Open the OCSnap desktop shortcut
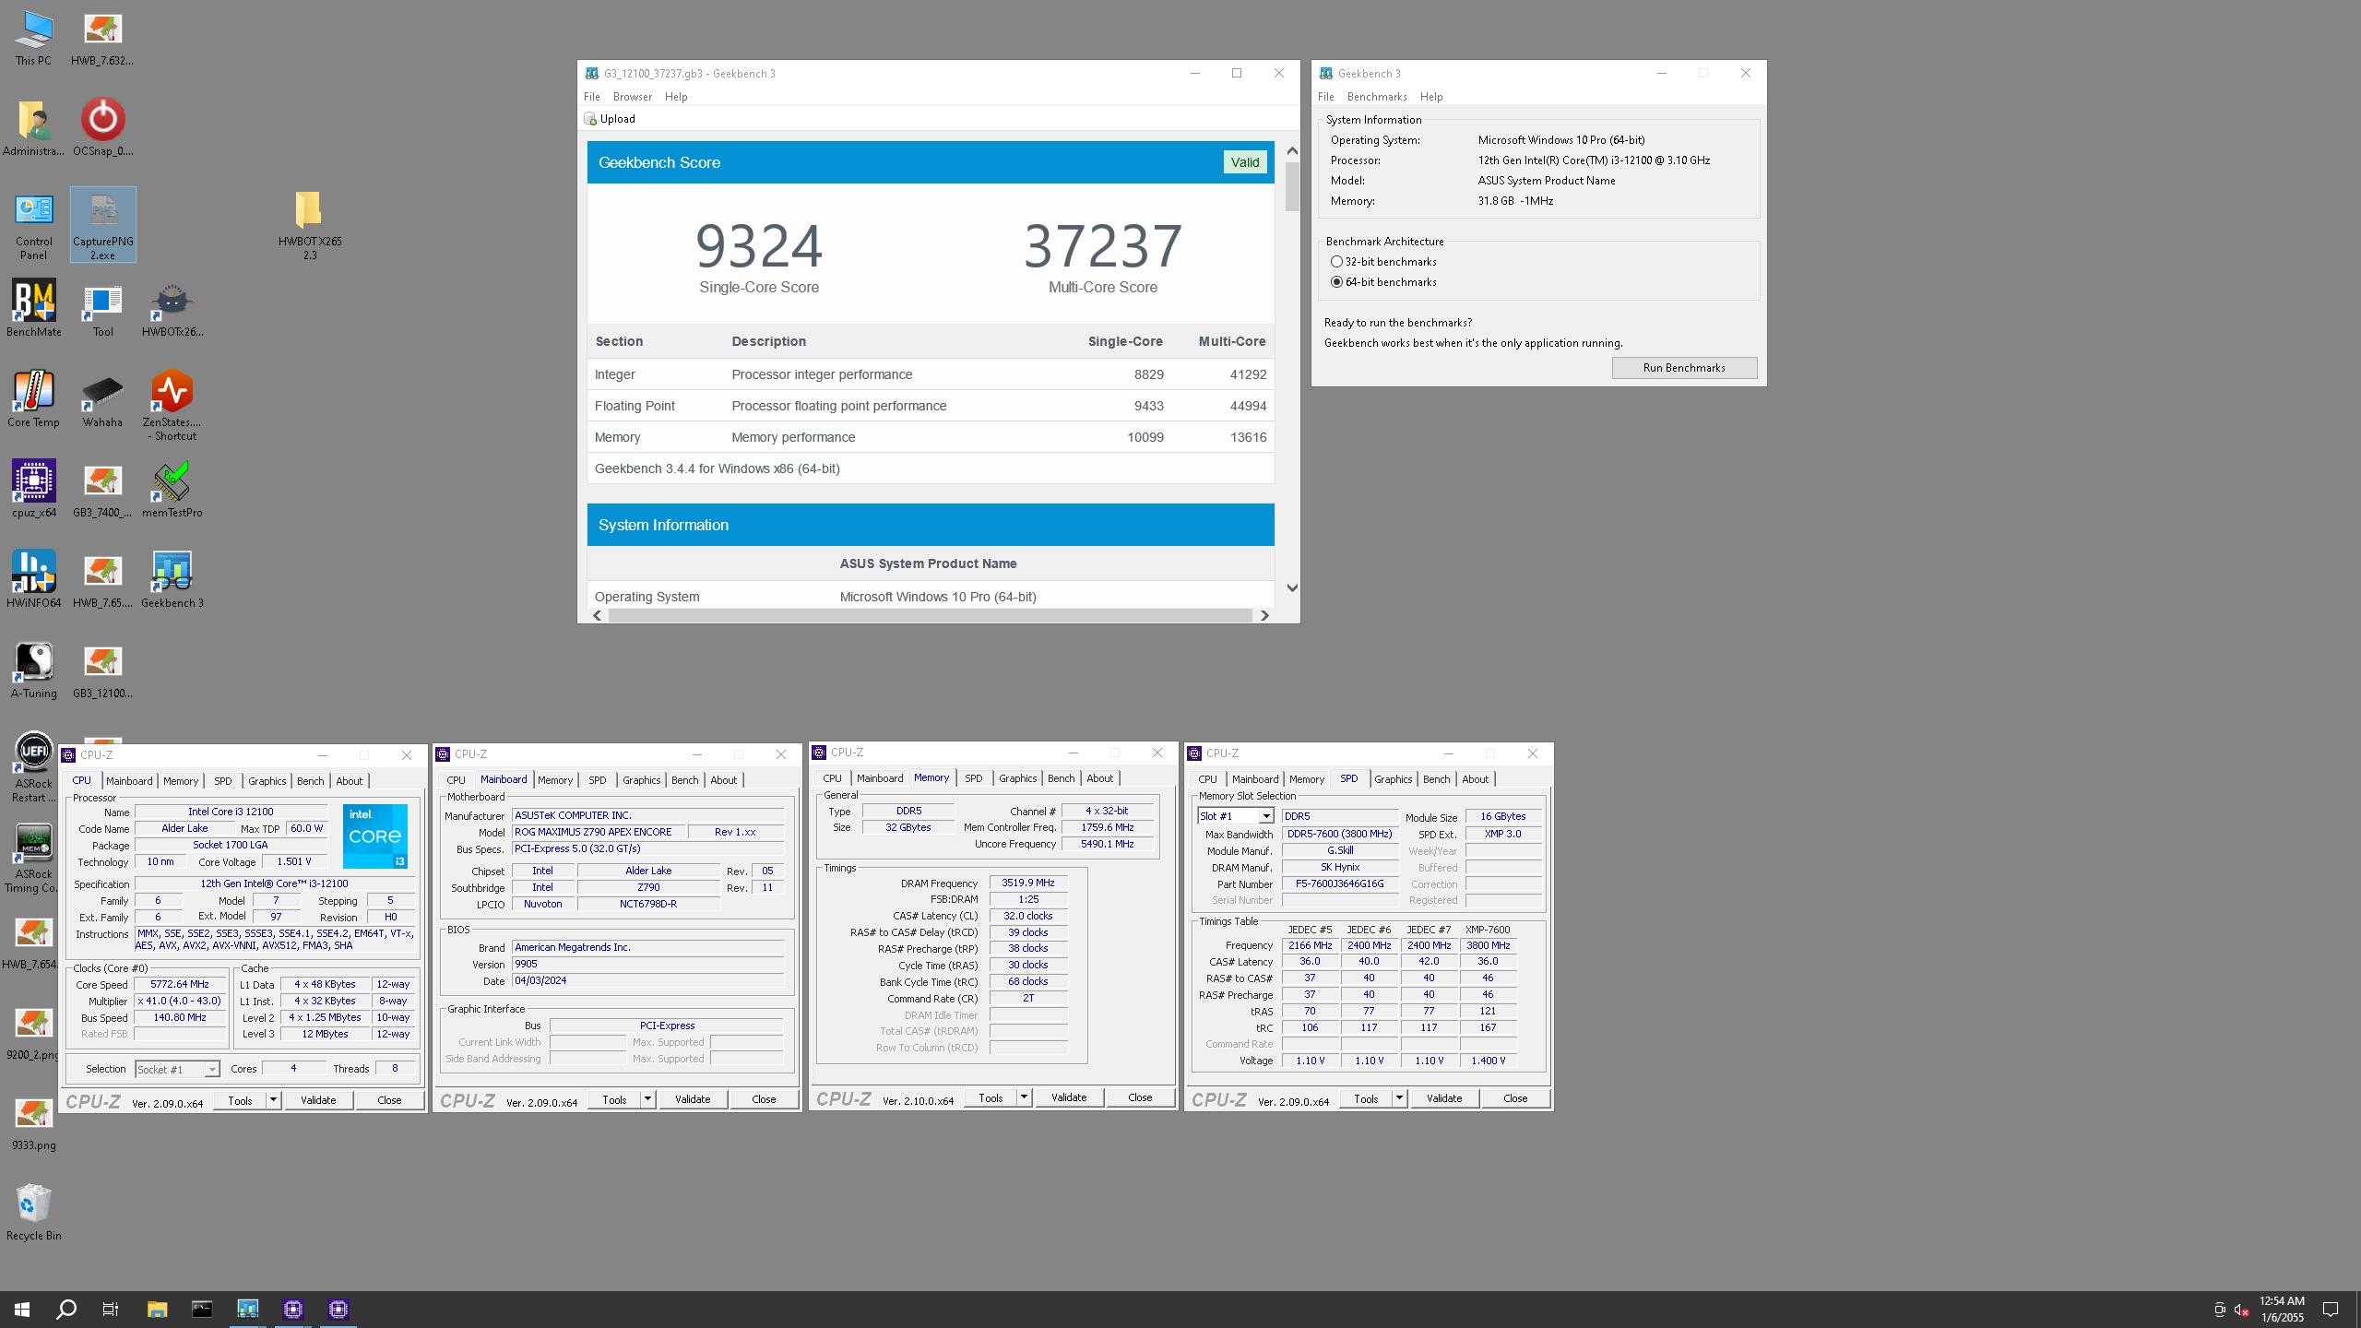The height and width of the screenshot is (1328, 2361). [102, 127]
